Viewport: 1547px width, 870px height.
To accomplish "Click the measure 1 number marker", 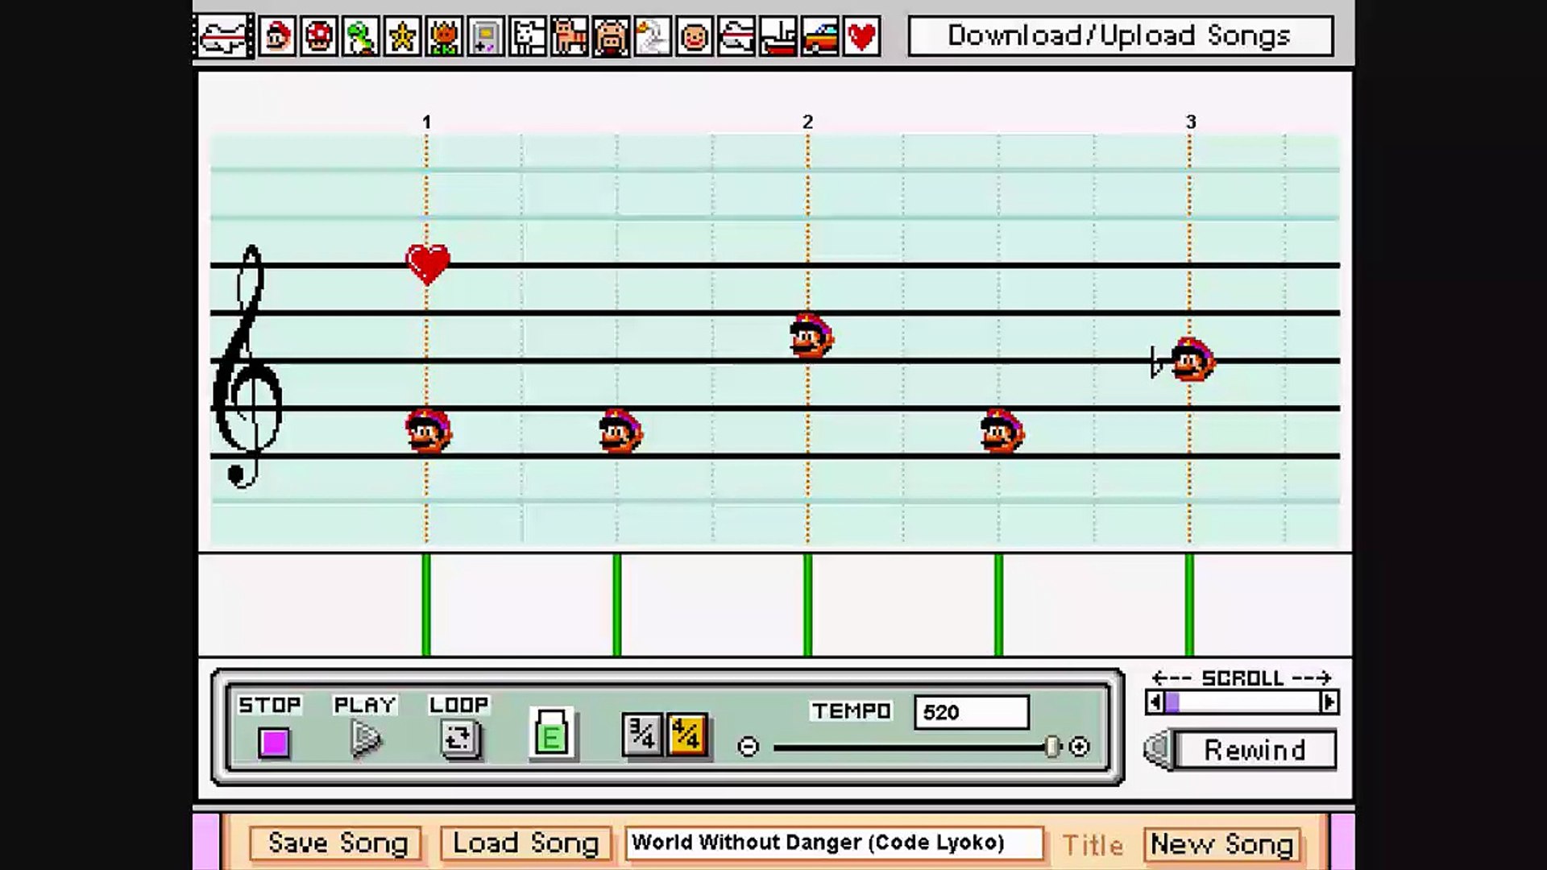I will [x=427, y=122].
